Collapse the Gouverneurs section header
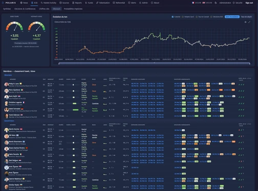The width and height of the screenshot is (258, 191). click(x=9, y=121)
